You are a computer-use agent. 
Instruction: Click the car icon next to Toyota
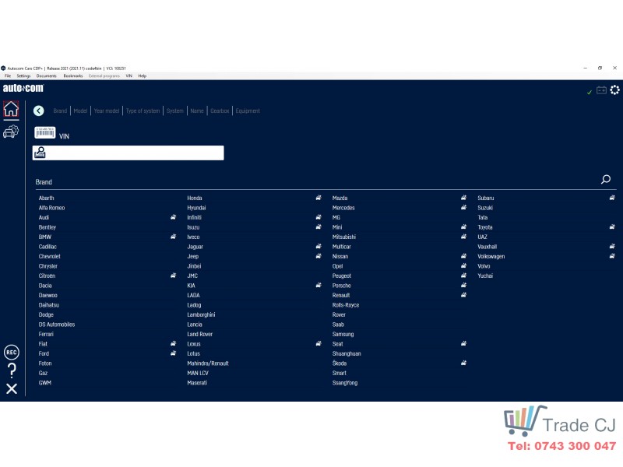612,227
